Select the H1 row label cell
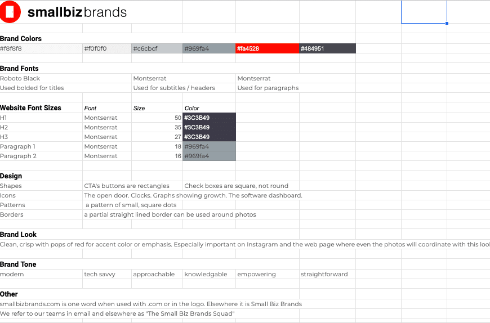The height and width of the screenshot is (323, 490). coord(41,118)
